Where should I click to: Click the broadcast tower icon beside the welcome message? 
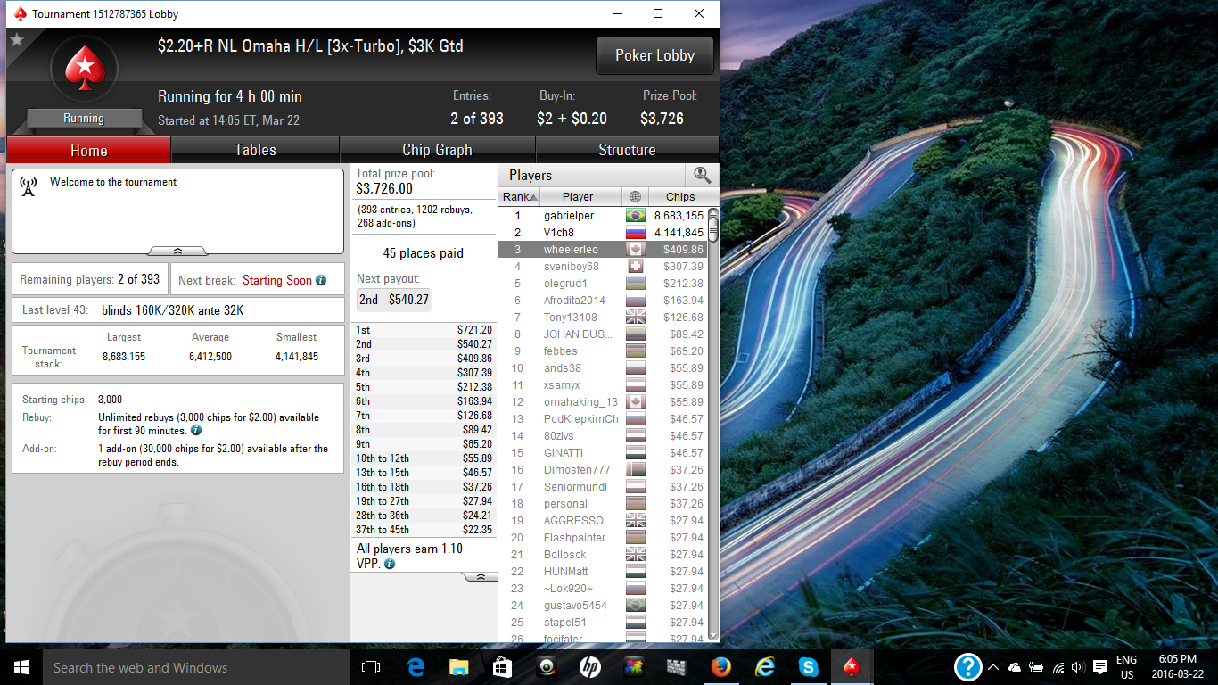28,186
